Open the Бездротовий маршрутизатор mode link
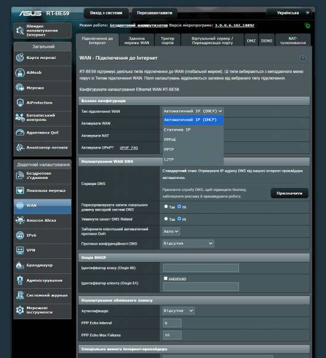The image size is (326, 358). point(139,25)
